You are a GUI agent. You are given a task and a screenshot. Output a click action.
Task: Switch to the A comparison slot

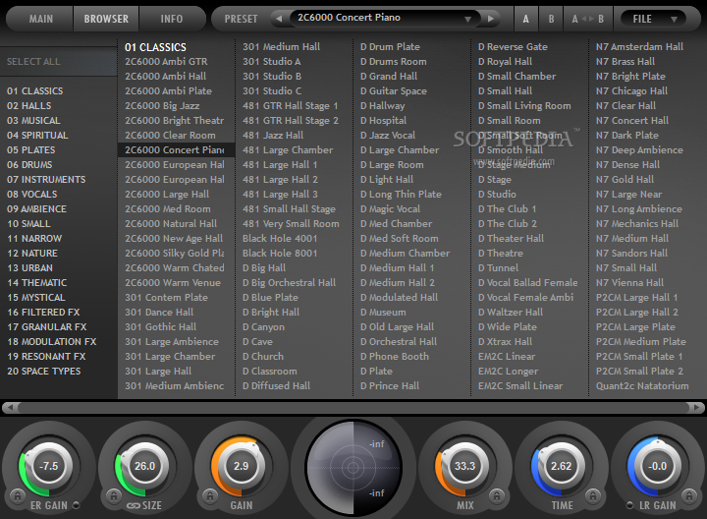[x=525, y=19]
